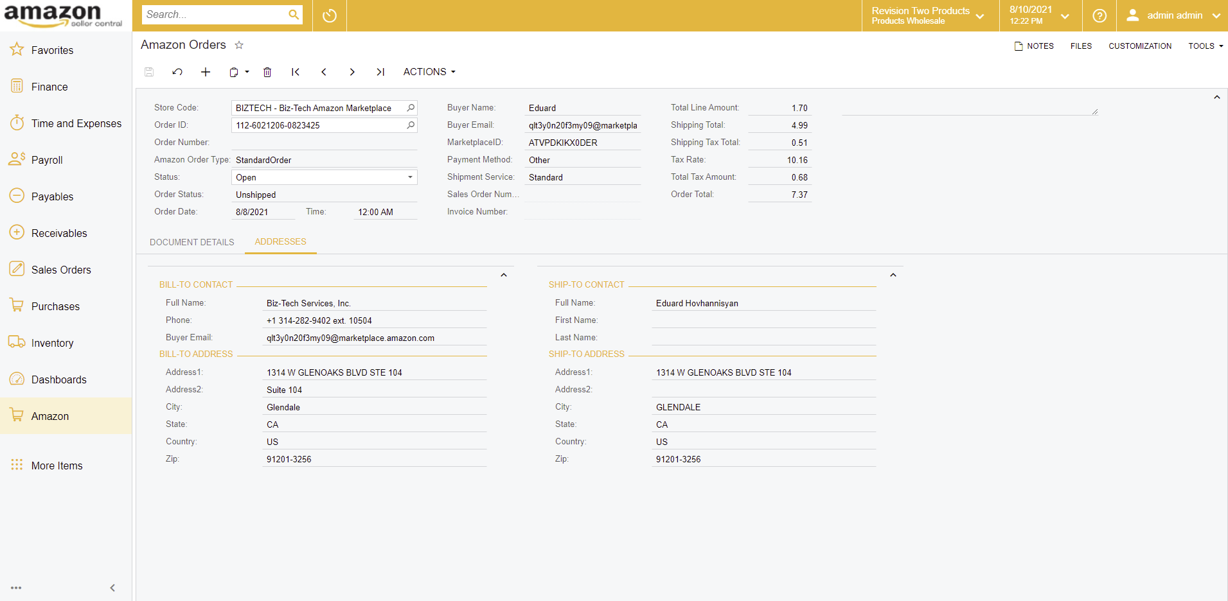Open Inventory workspace in sidebar
The width and height of the screenshot is (1228, 601).
(x=66, y=343)
